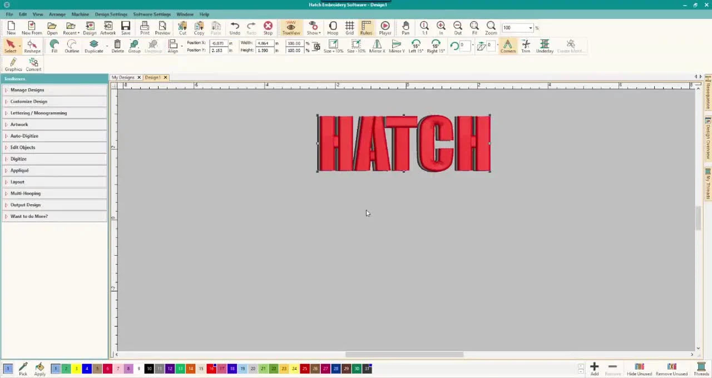This screenshot has width=712, height=378.
Task: Toggle the Grid display
Action: click(x=349, y=28)
